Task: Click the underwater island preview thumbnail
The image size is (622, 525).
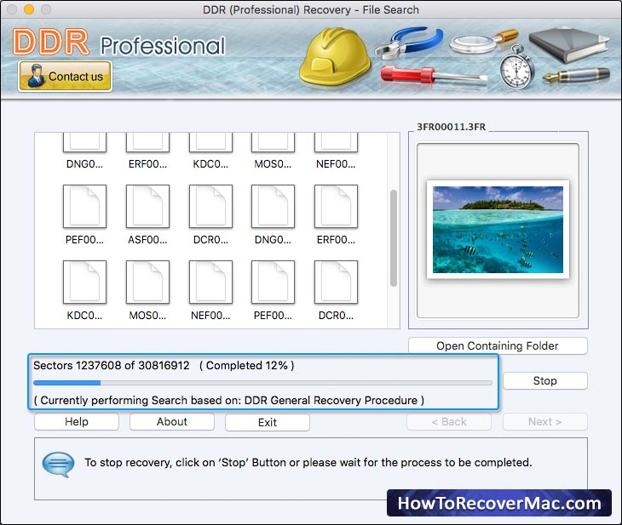Action: (498, 230)
